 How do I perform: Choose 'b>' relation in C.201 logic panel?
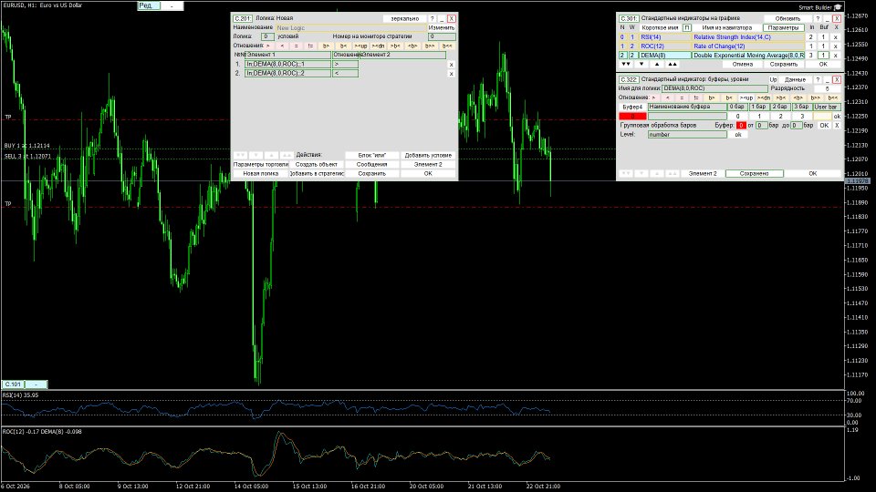[327, 46]
